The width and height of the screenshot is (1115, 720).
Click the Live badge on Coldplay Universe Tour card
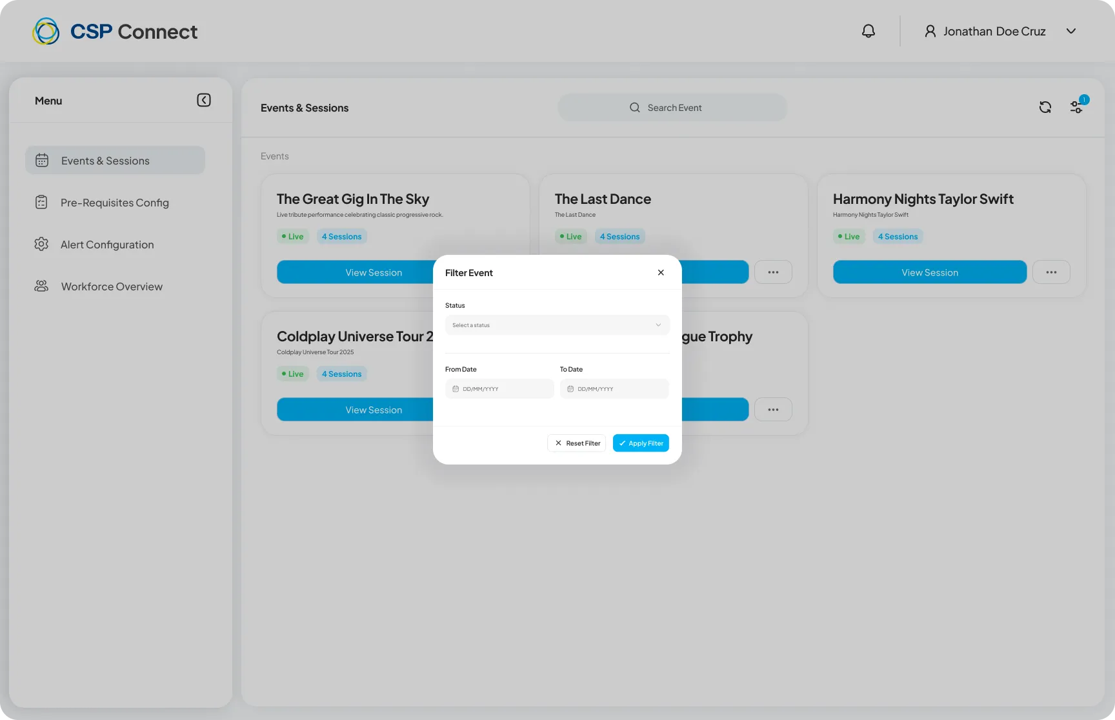tap(293, 374)
